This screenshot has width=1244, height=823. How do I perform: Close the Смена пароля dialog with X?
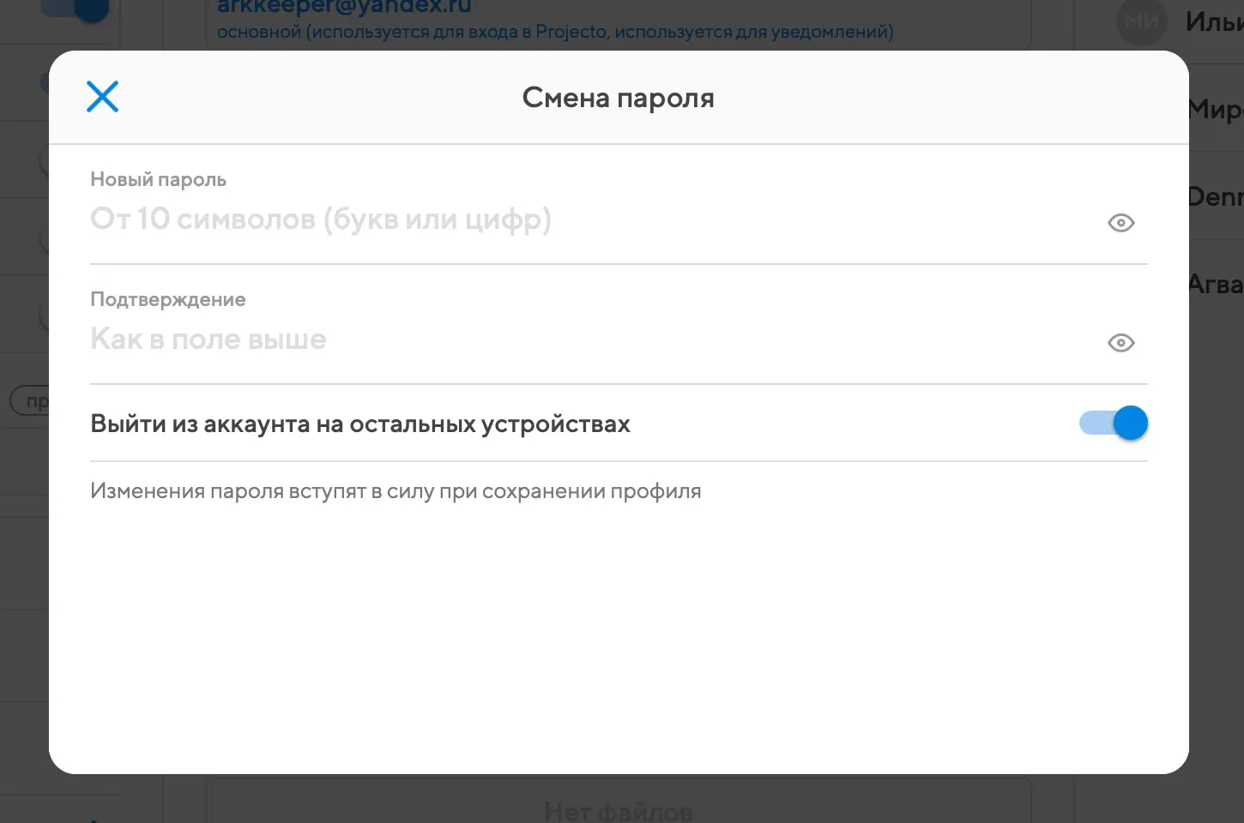click(102, 97)
